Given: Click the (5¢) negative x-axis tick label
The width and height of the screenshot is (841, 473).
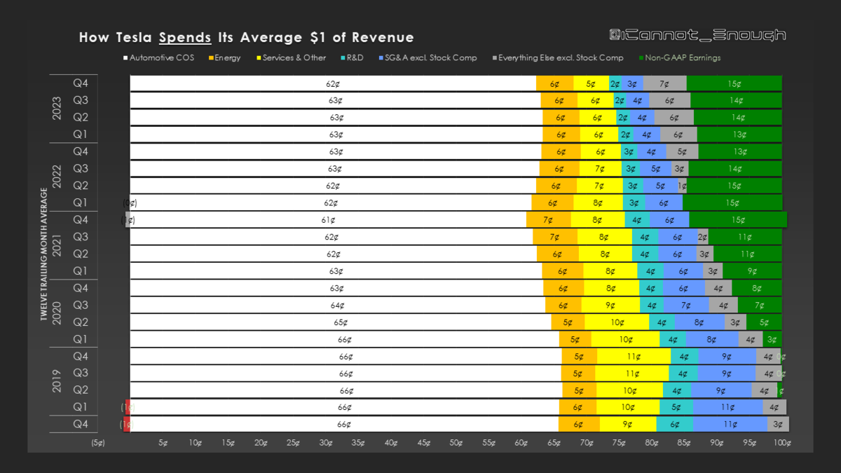Looking at the screenshot, I should (97, 443).
